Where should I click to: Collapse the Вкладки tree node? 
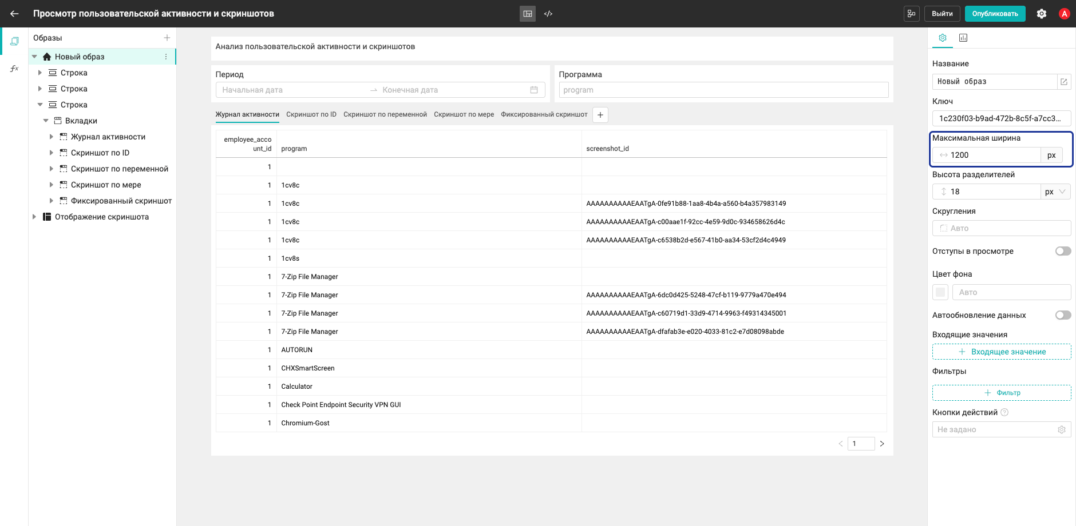click(46, 121)
